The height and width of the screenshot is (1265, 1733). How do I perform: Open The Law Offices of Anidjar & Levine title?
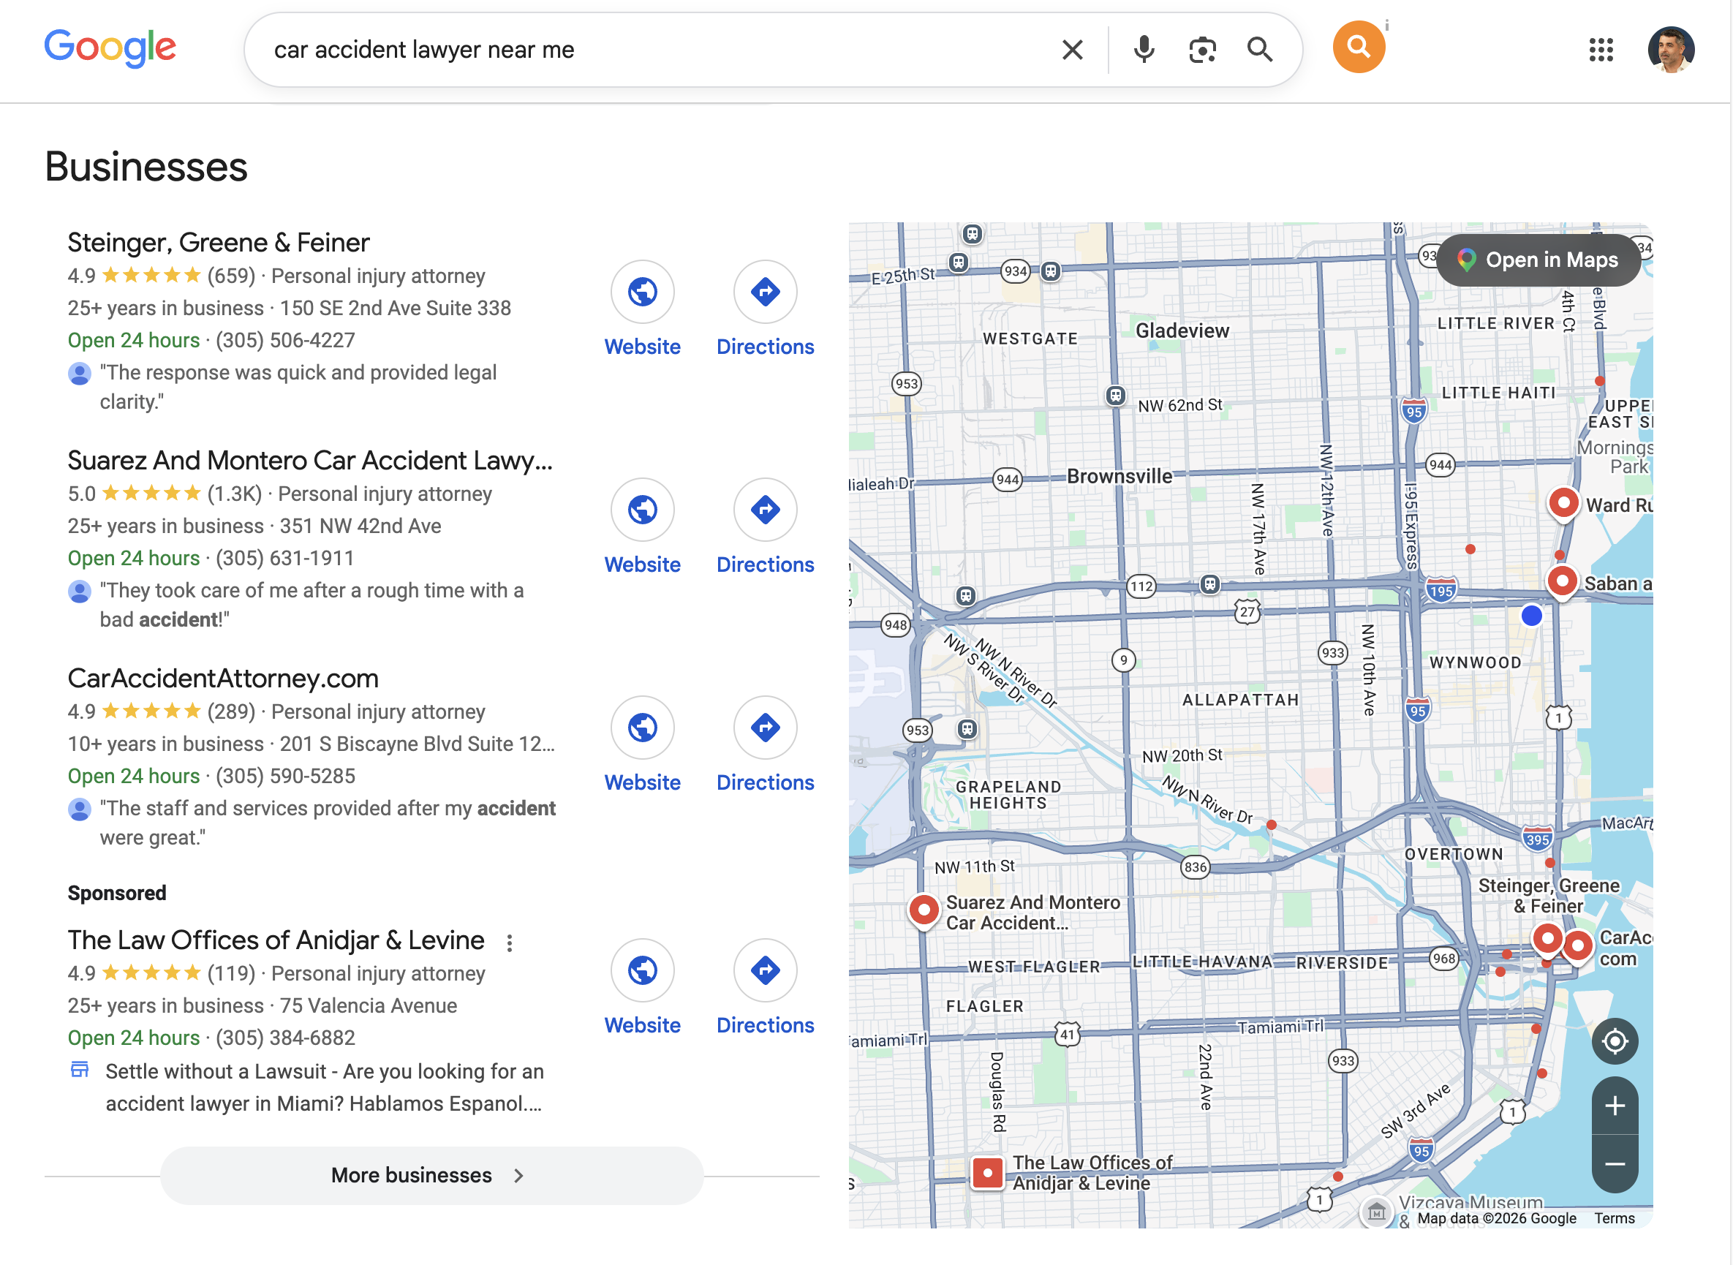(x=276, y=940)
